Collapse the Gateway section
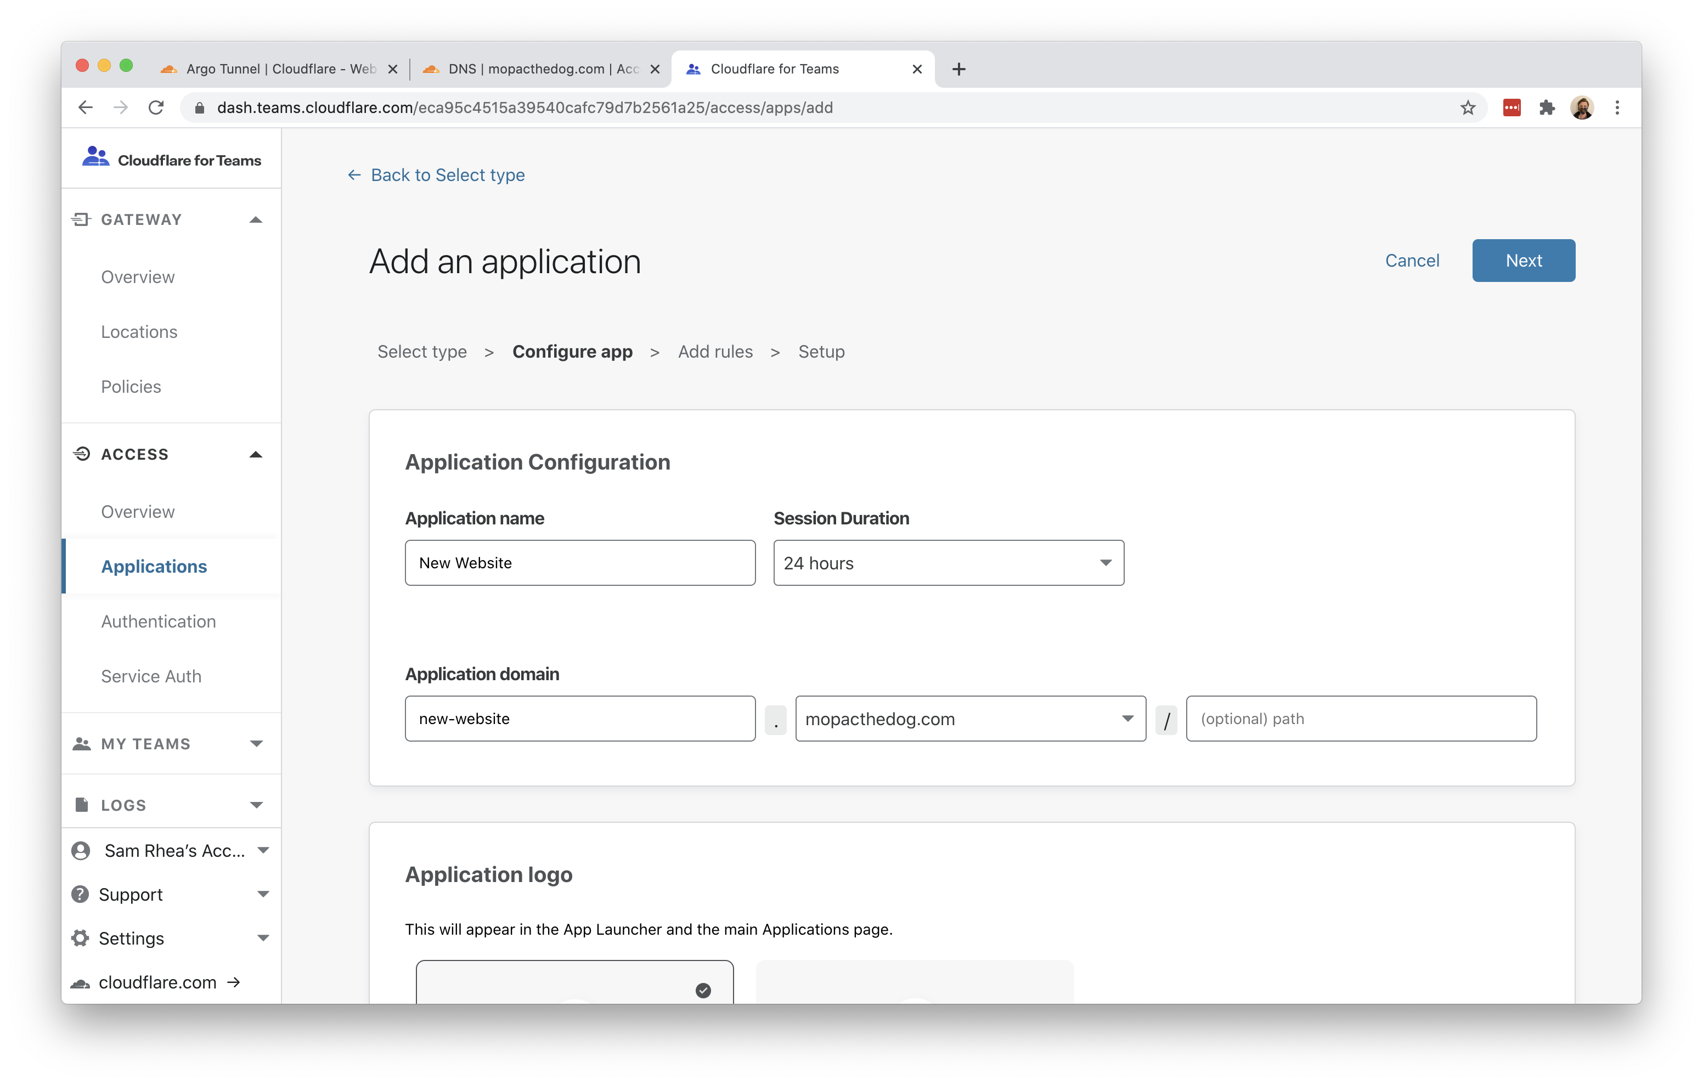 [x=256, y=219]
